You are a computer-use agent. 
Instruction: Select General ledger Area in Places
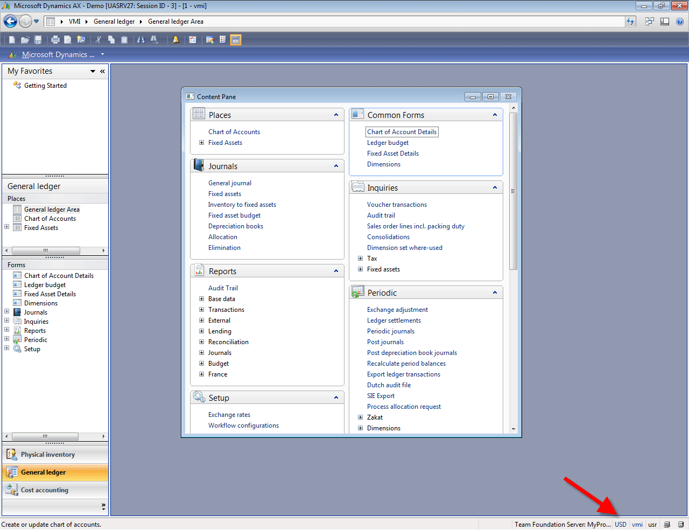click(x=52, y=210)
